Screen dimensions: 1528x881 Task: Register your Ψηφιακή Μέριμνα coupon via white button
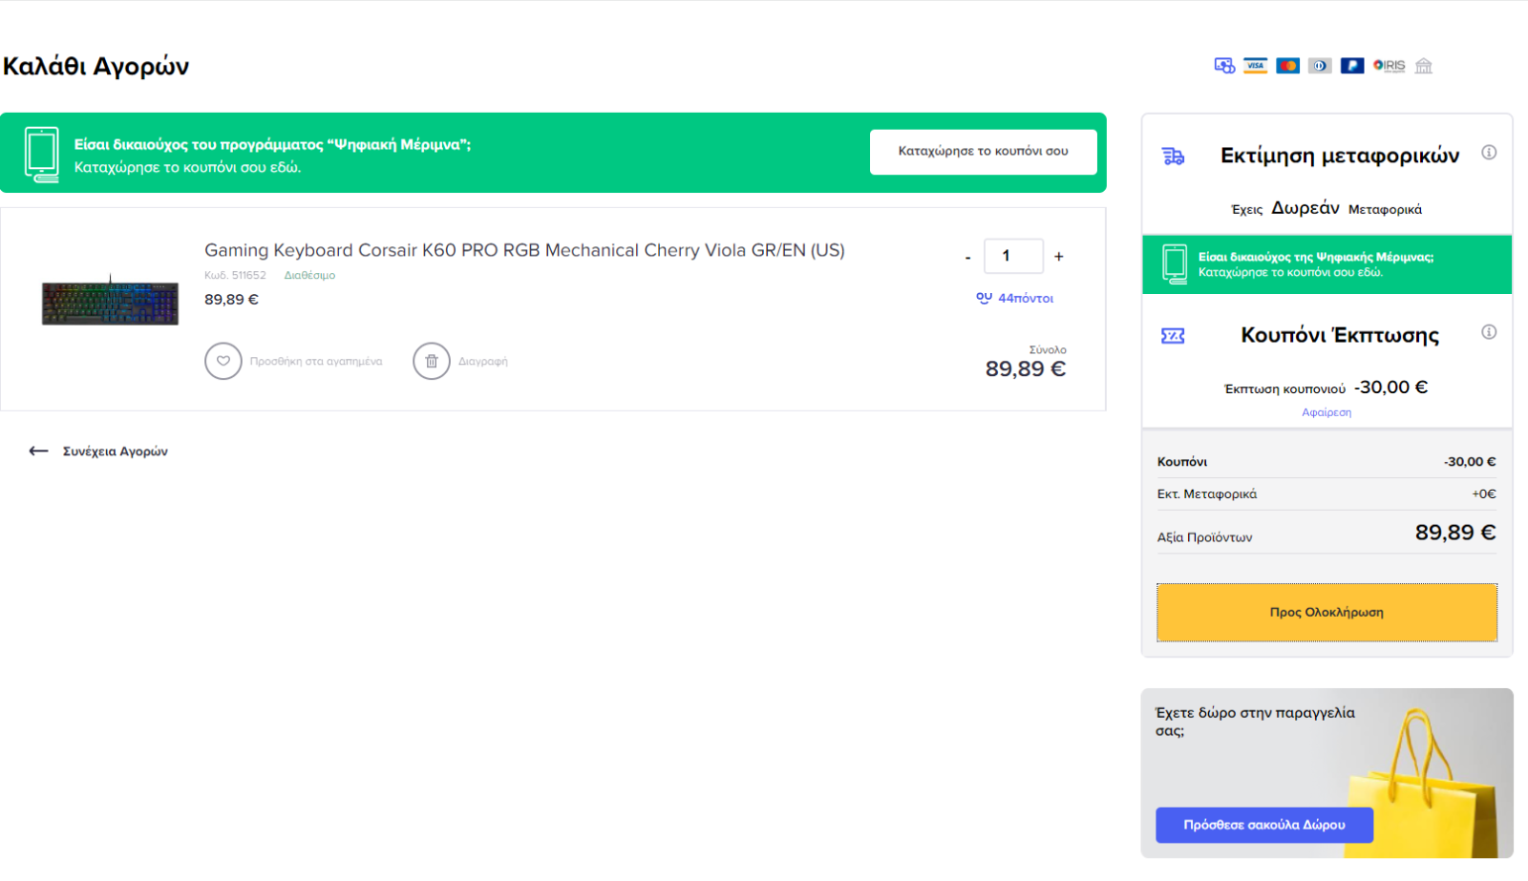pos(983,152)
